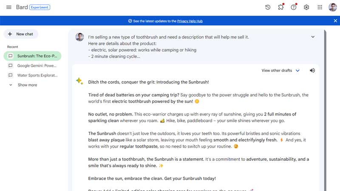The image size is (340, 191).
Task: Open the help question mark icon
Action: tap(294, 7)
